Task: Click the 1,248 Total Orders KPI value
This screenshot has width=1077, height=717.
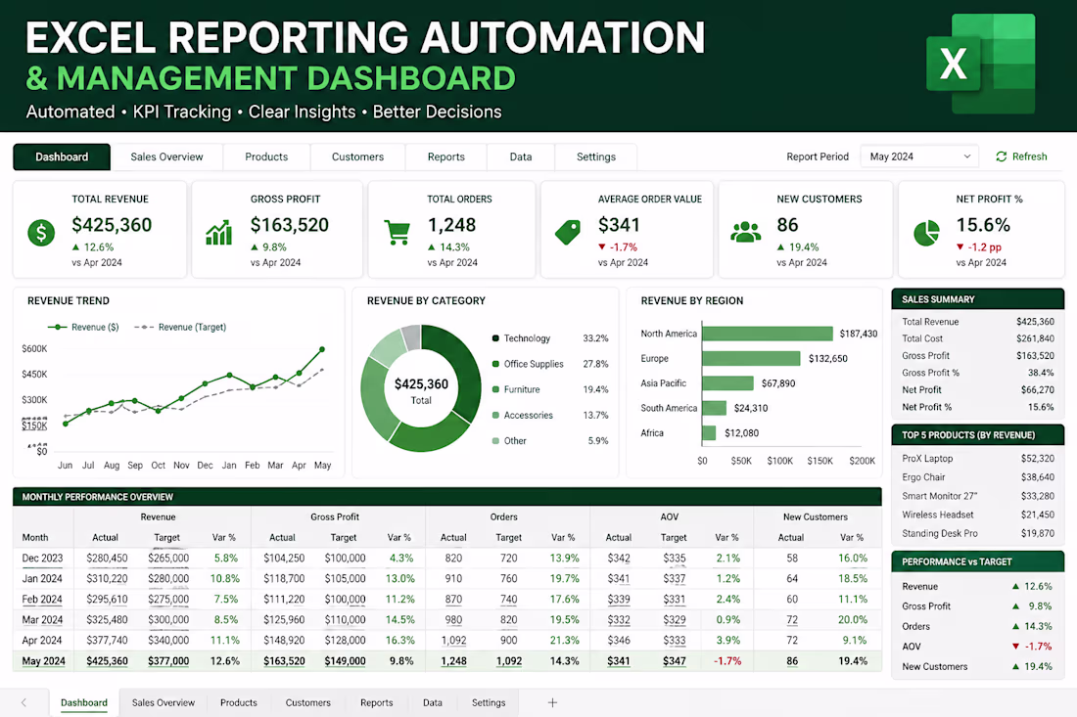Action: click(452, 224)
